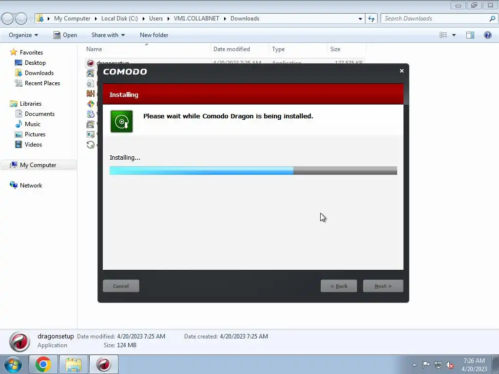Open Documents library
The image size is (499, 374).
40,114
